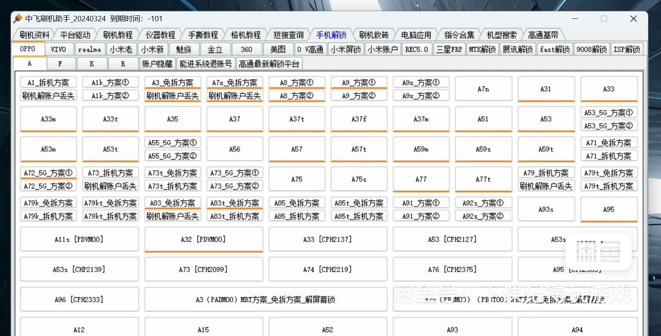Open the MTK解锁 tab
This screenshot has height=336, width=661.
click(482, 49)
